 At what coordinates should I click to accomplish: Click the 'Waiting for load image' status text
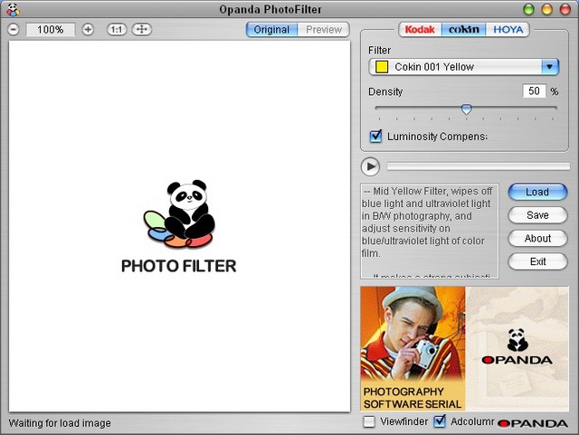[60, 423]
